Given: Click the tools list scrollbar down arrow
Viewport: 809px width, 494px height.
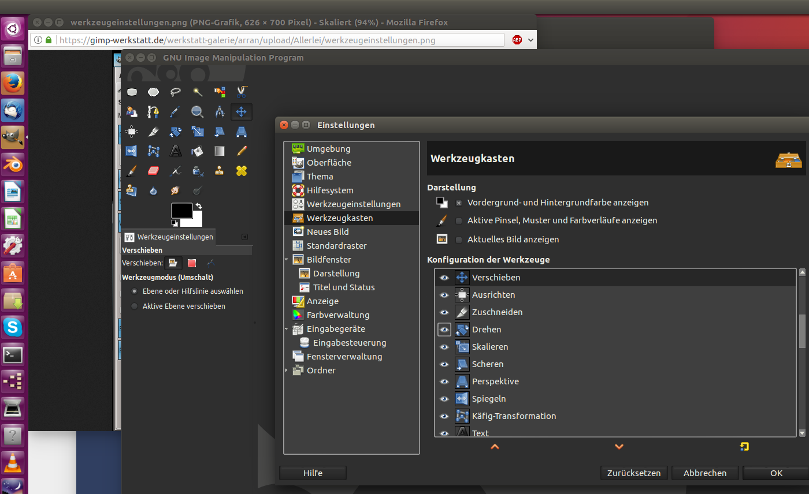Looking at the screenshot, I should click(x=802, y=433).
